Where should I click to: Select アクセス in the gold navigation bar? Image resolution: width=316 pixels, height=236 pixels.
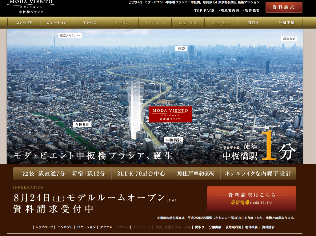pyautogui.click(x=90, y=23)
